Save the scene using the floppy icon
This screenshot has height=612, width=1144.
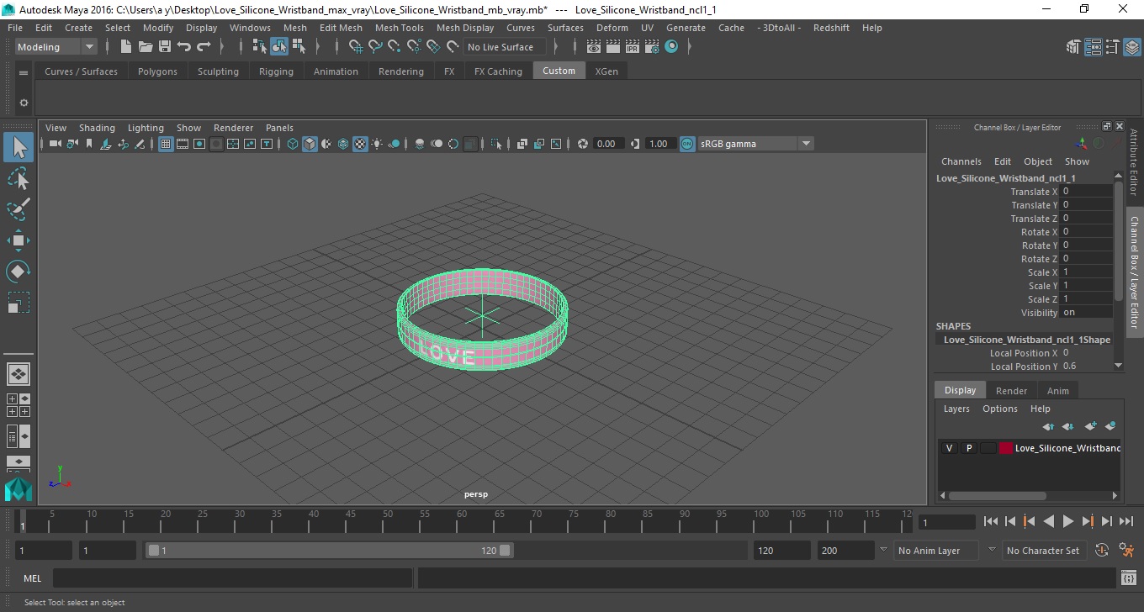pos(165,47)
